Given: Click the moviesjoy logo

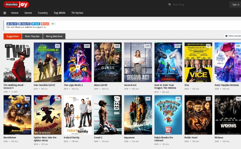Looking at the screenshot, I should click(16, 4).
